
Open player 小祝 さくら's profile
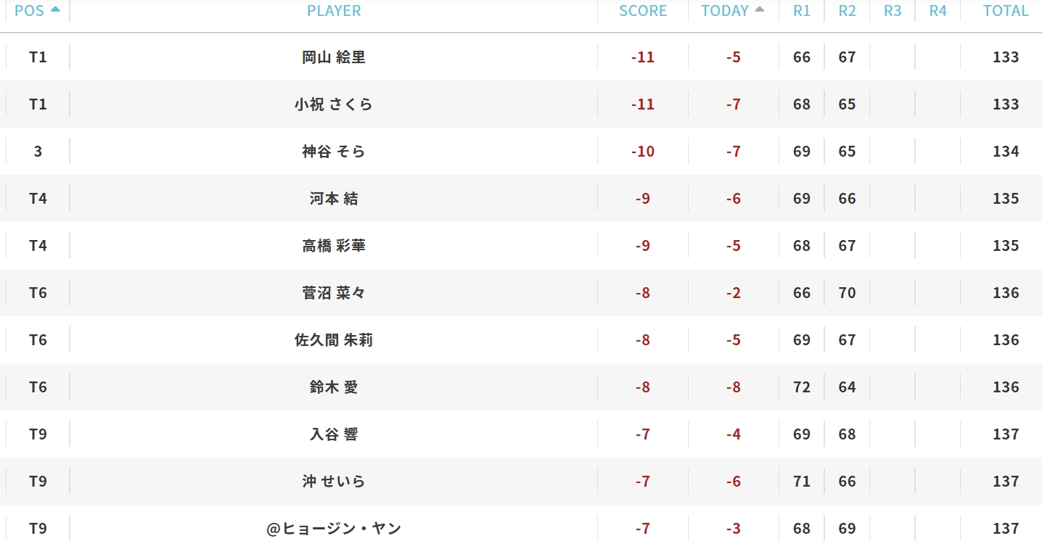tap(334, 104)
